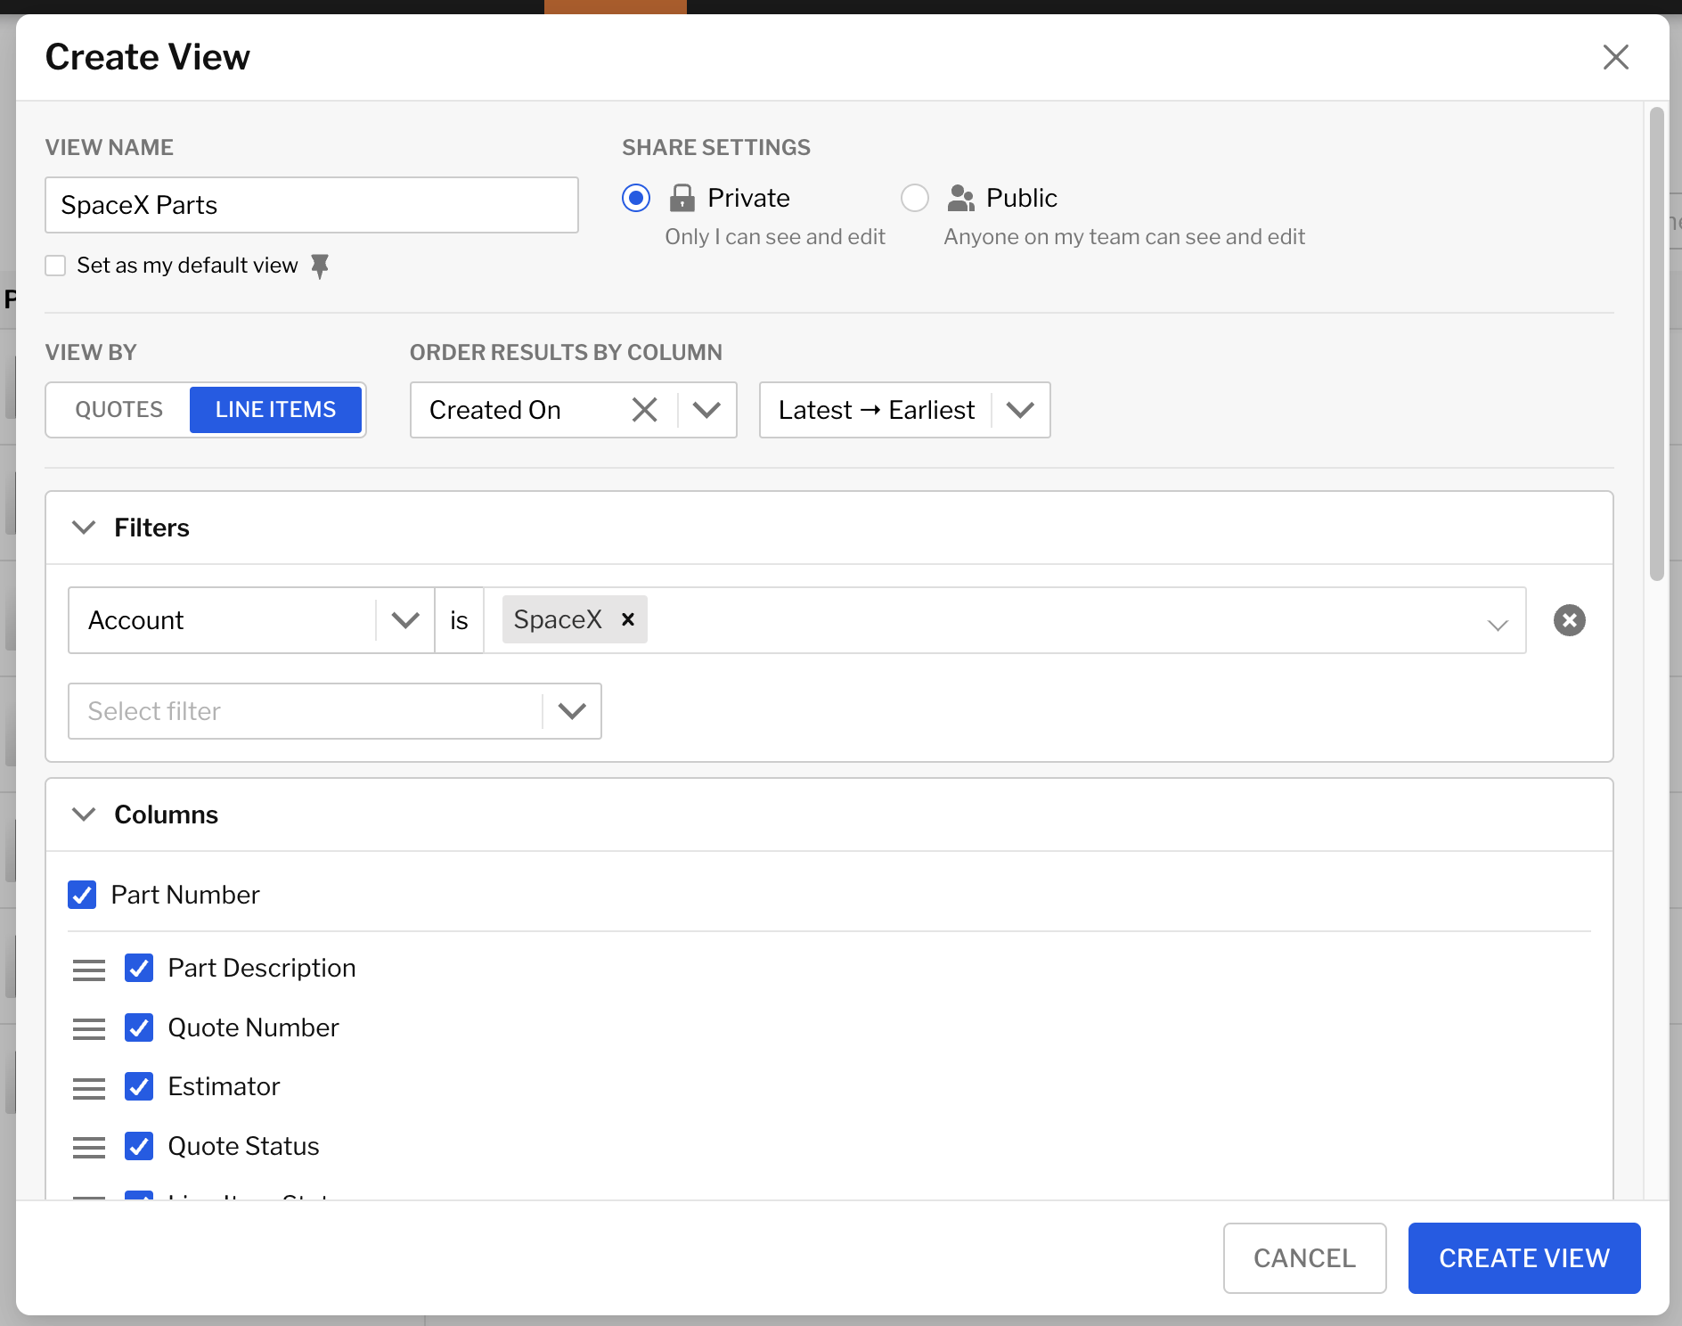
Task: Click drag handle beside Quote Status
Action: 89,1147
